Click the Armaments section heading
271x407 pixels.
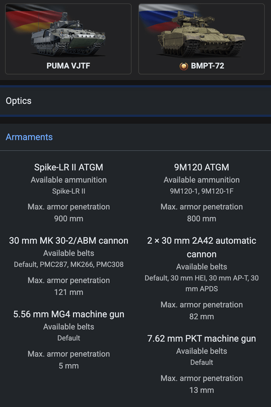[29, 137]
